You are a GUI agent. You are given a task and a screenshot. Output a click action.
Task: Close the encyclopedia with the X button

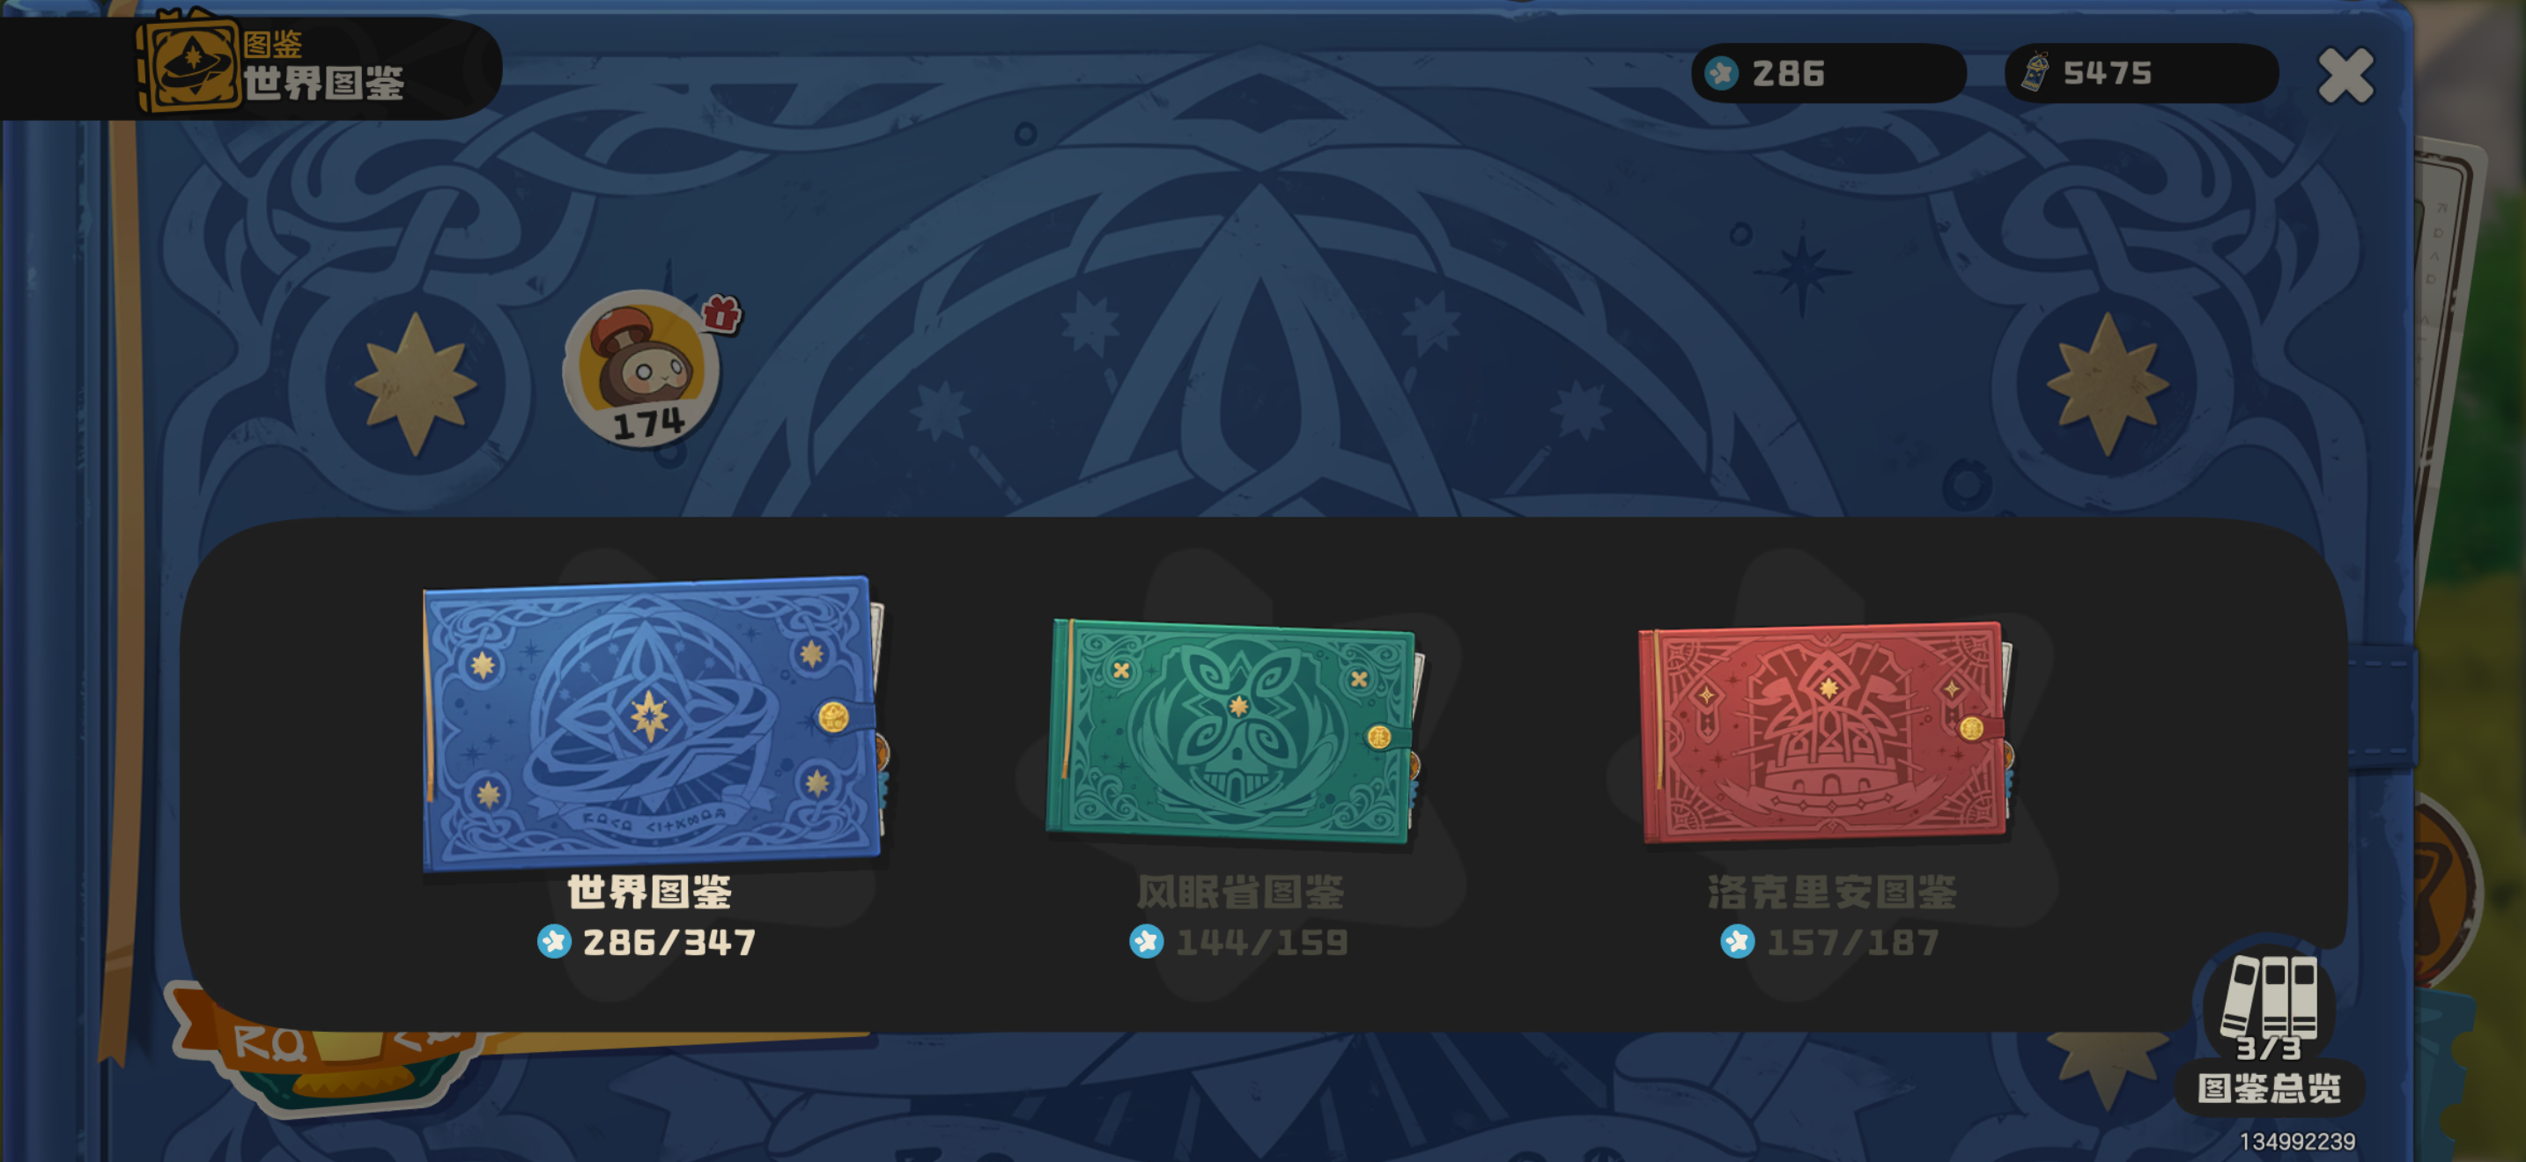pyautogui.click(x=2345, y=76)
